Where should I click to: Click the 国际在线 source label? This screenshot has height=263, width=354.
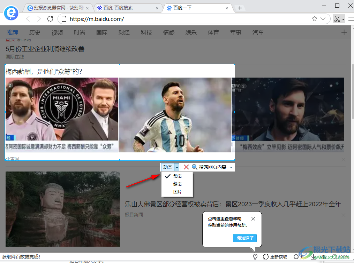[15, 57]
